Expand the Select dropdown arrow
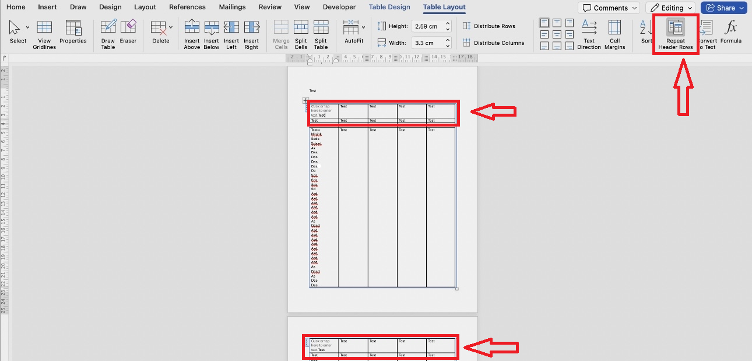This screenshot has height=361, width=752. pos(27,27)
